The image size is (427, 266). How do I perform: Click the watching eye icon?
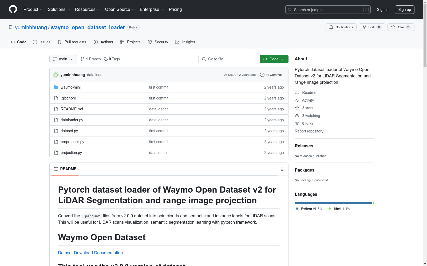pyautogui.click(x=297, y=116)
